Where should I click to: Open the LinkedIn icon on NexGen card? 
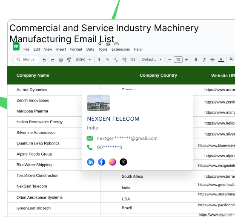pos(91,162)
